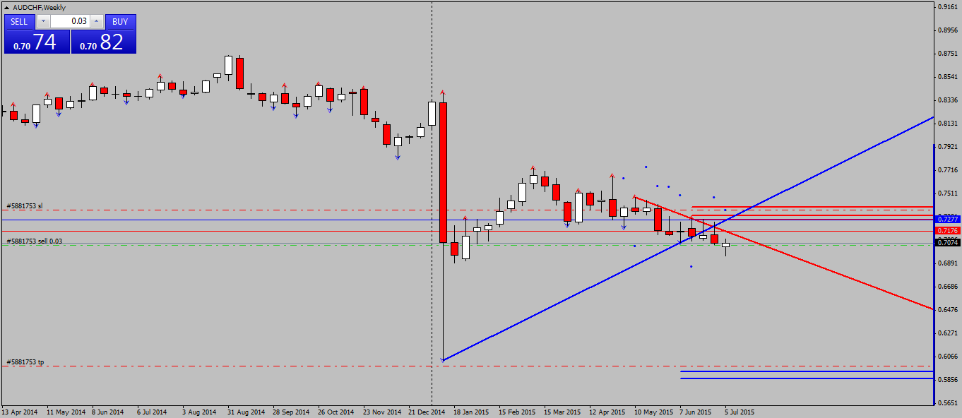Click the 13 Apr 2014 date label

(20, 412)
